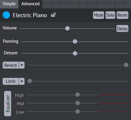Click the Limit effect button
The height and width of the screenshot is (120, 131).
[x=11, y=81]
